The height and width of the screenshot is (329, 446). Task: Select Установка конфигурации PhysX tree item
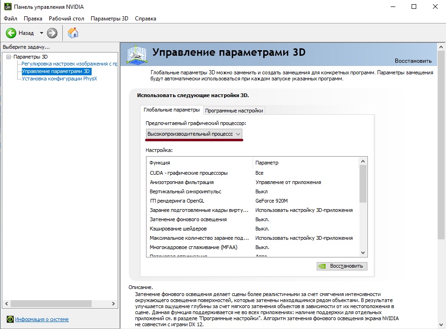(x=60, y=79)
